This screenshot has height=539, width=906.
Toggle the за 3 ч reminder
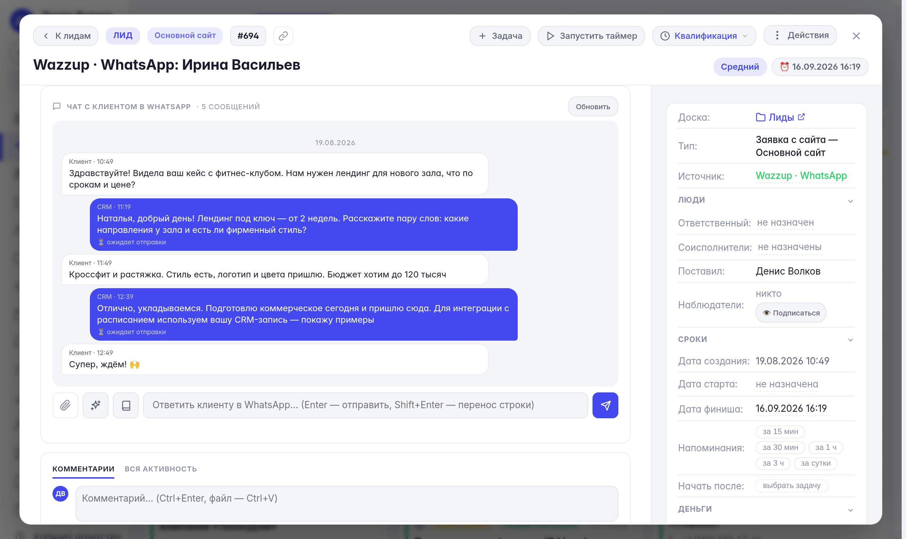point(773,463)
